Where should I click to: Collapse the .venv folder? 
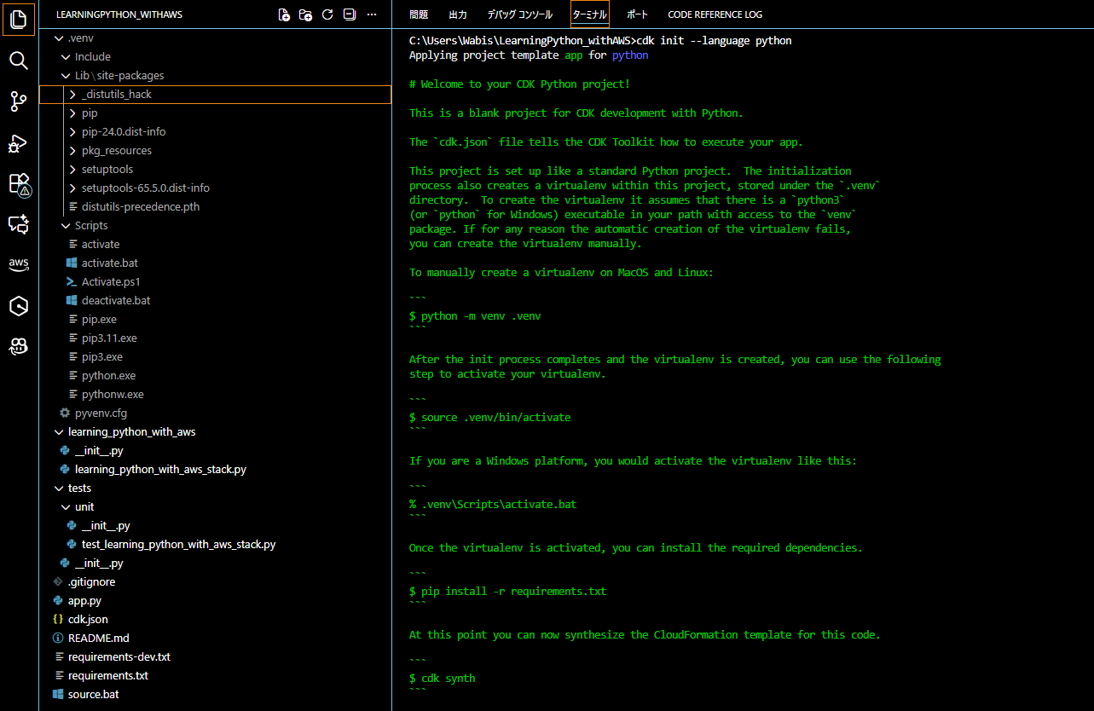coord(59,38)
